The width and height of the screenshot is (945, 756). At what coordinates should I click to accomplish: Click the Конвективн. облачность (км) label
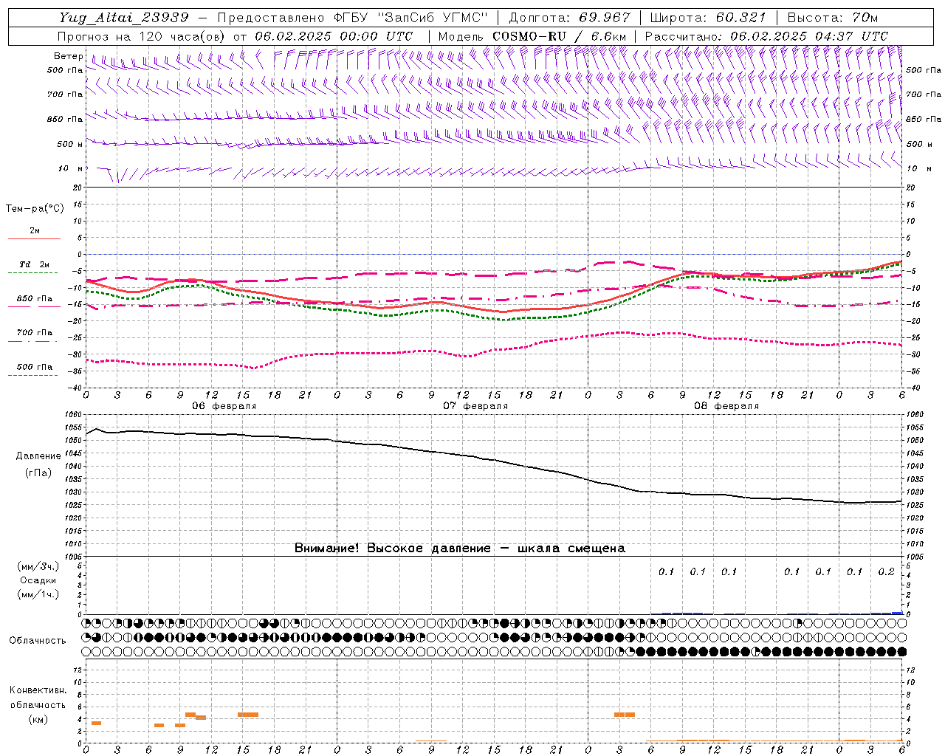[38, 704]
